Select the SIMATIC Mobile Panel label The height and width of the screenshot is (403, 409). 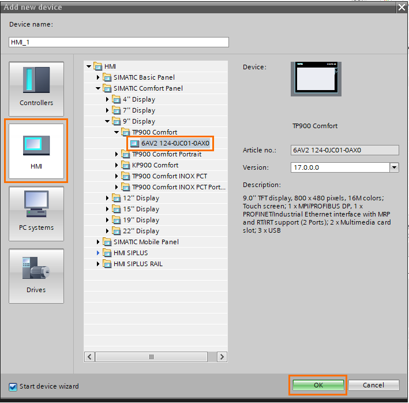146,242
